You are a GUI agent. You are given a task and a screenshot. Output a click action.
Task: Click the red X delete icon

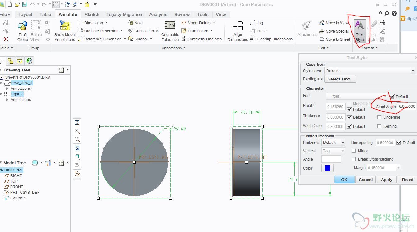pos(6,39)
